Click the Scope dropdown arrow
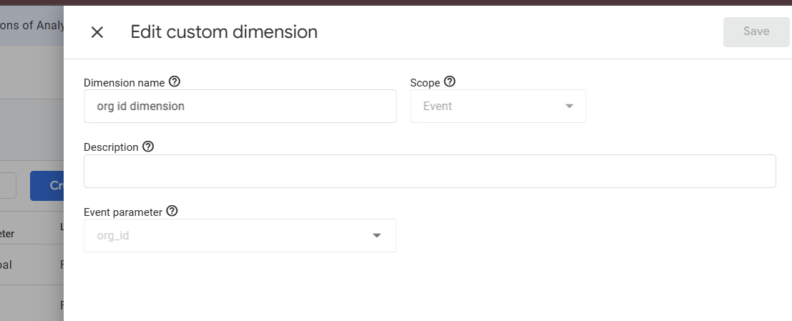792x321 pixels. [x=569, y=106]
